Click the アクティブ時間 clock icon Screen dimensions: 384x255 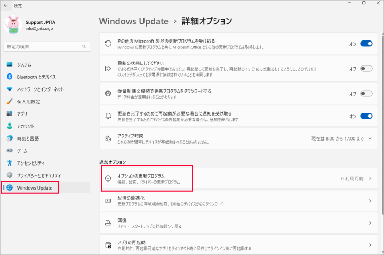click(108, 138)
